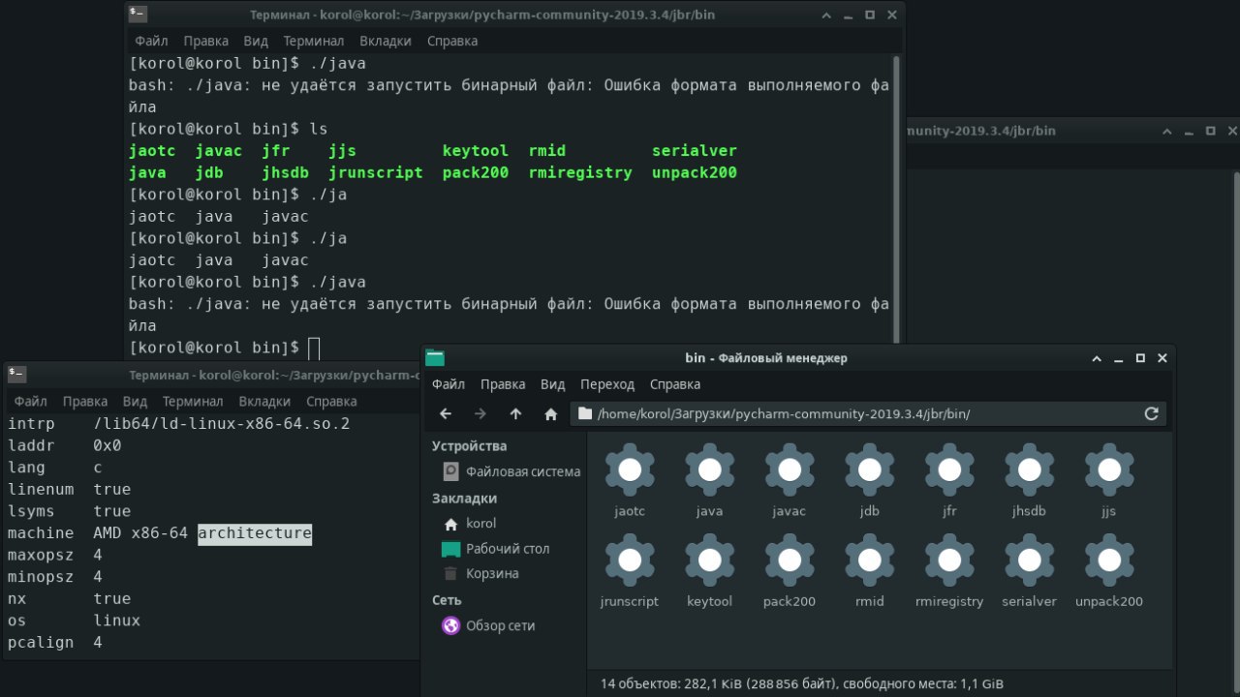Open Терминал menu in top terminal
Viewport: 1240px width, 697px height.
(x=313, y=41)
